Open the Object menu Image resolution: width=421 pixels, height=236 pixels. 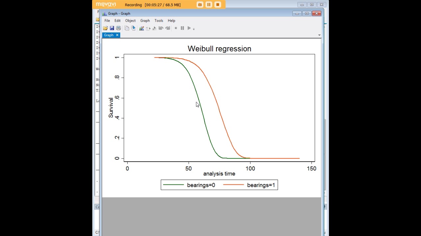coord(130,20)
